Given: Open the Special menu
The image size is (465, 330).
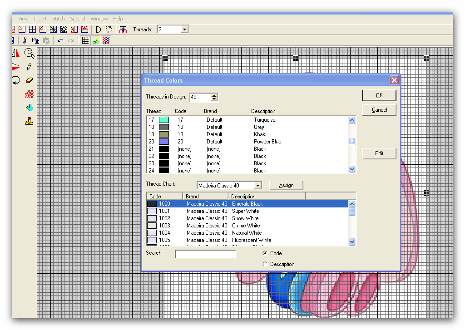Looking at the screenshot, I should (x=78, y=19).
